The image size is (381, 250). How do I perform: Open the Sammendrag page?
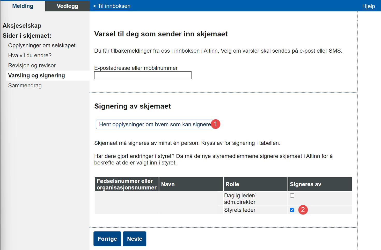25,85
